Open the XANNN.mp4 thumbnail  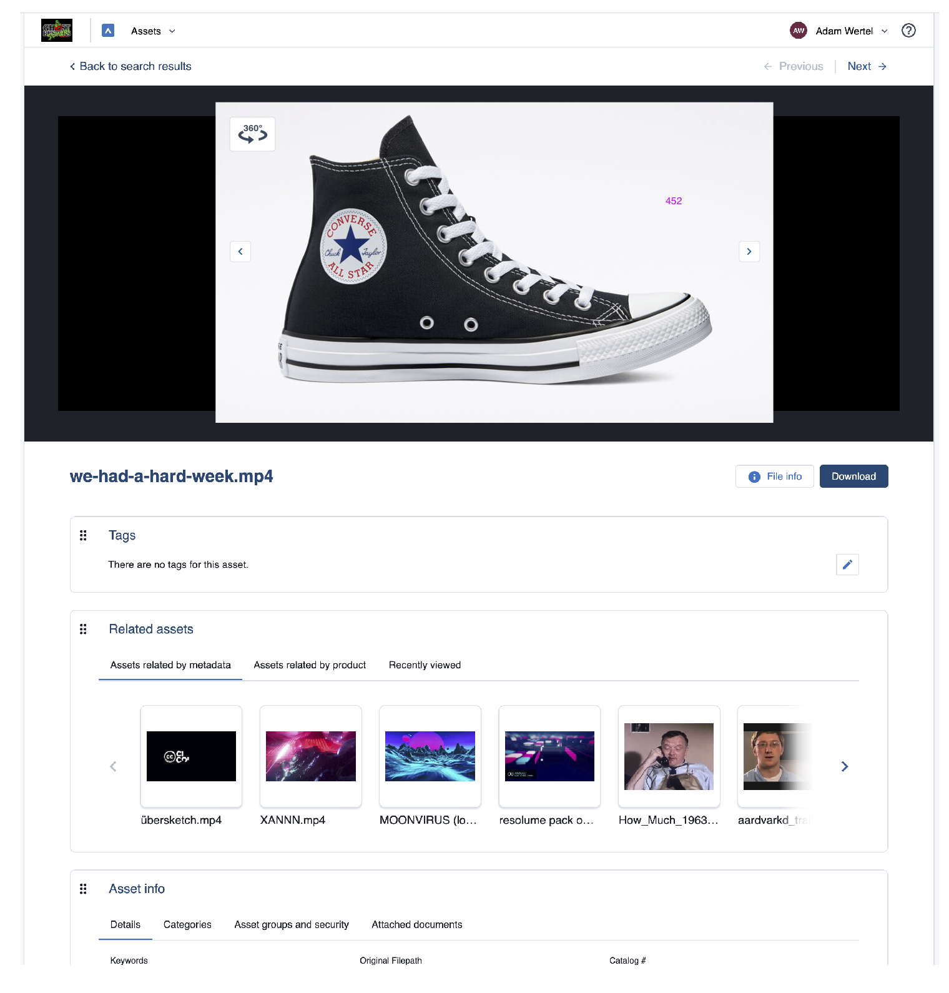coord(311,756)
